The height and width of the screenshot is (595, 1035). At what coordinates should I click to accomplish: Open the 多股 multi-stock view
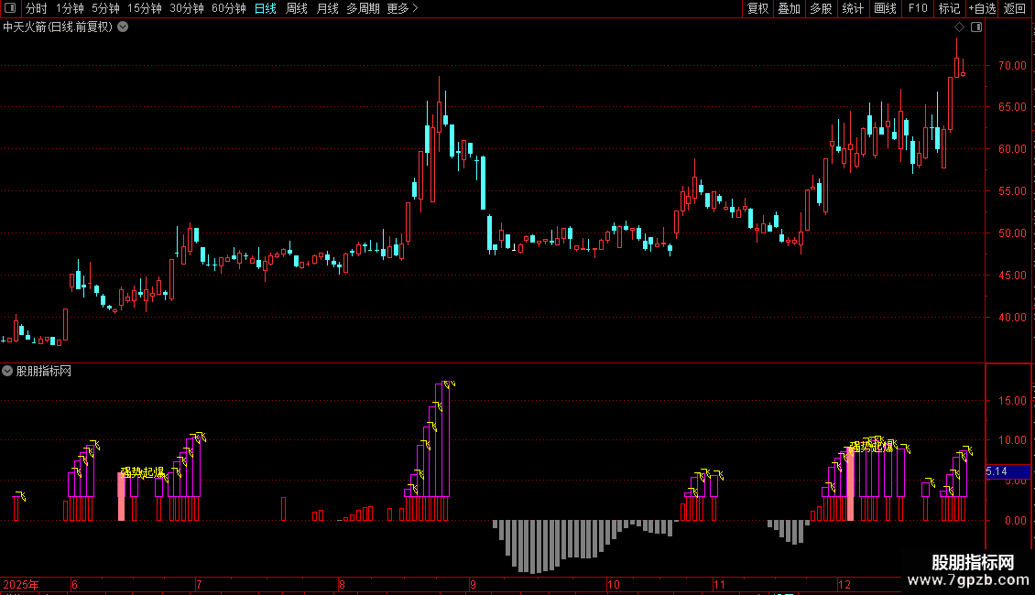pyautogui.click(x=821, y=8)
